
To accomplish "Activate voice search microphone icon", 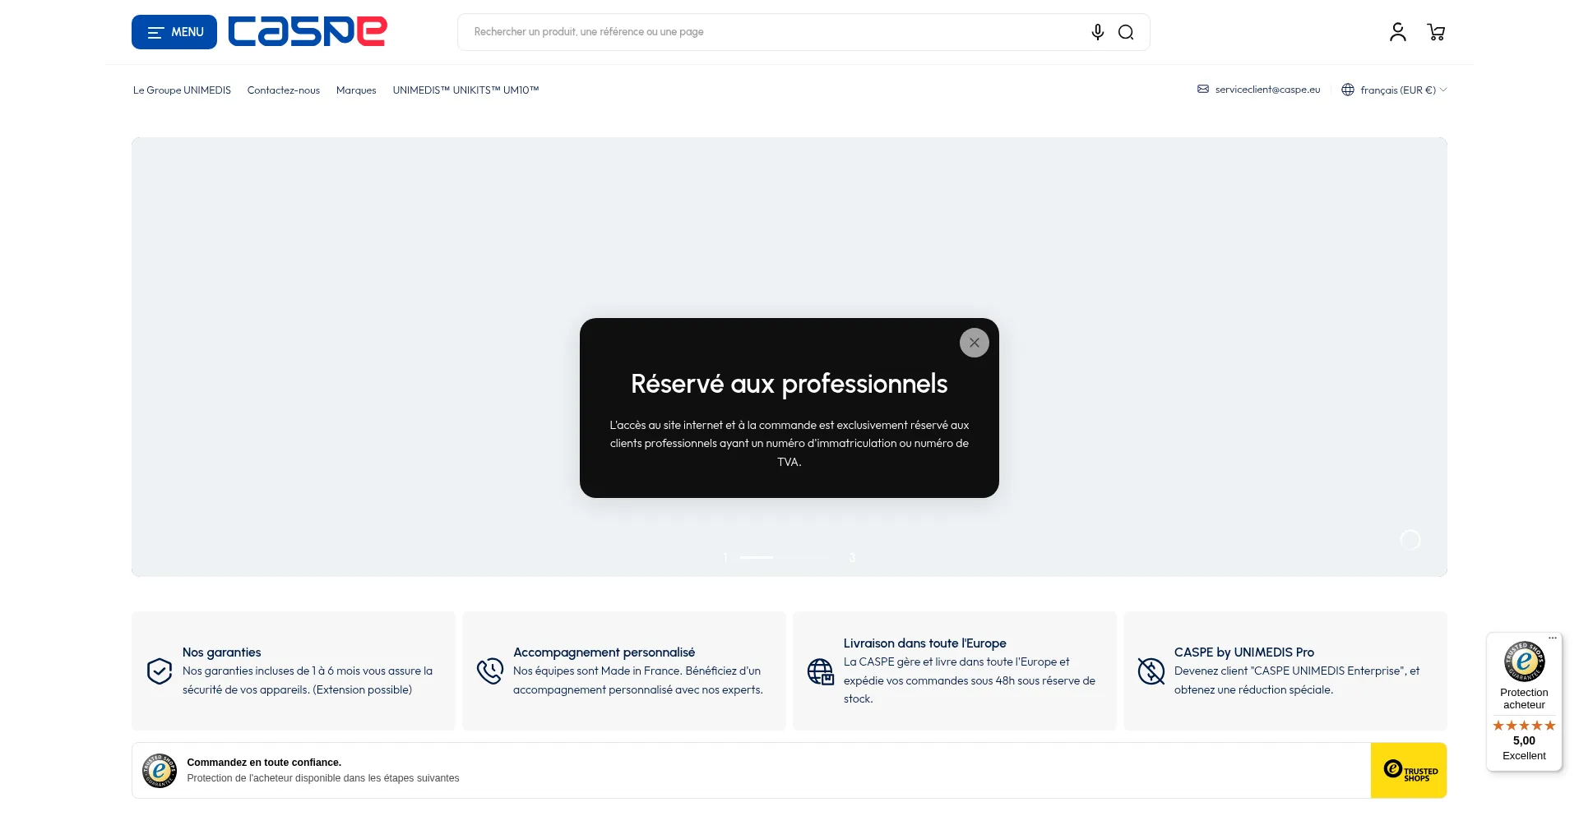I will (x=1098, y=32).
